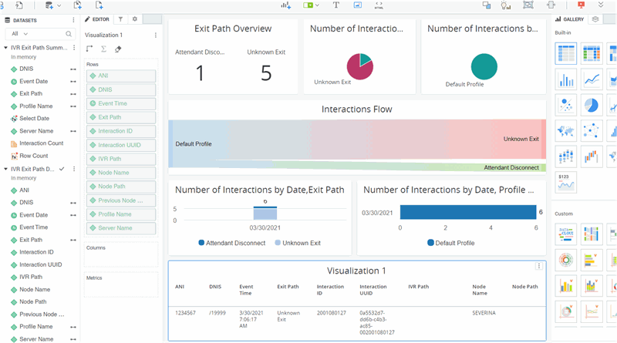The width and height of the screenshot is (617, 343).
Task: Open the Datasets panel options menu
Action: [x=73, y=20]
